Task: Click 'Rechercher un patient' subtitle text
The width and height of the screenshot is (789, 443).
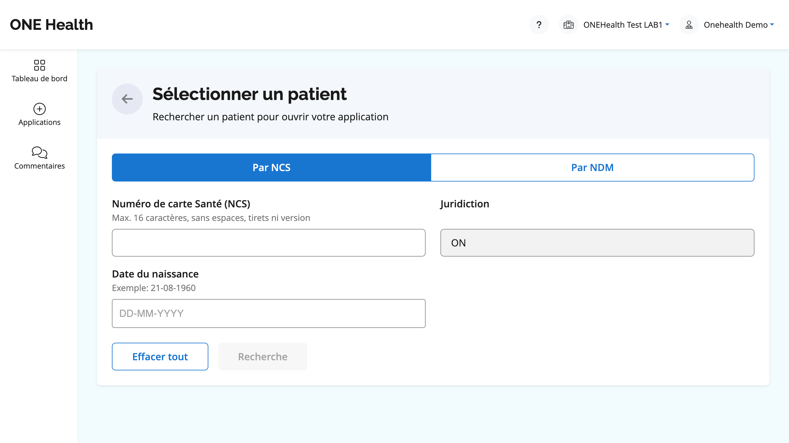Action: 271,117
